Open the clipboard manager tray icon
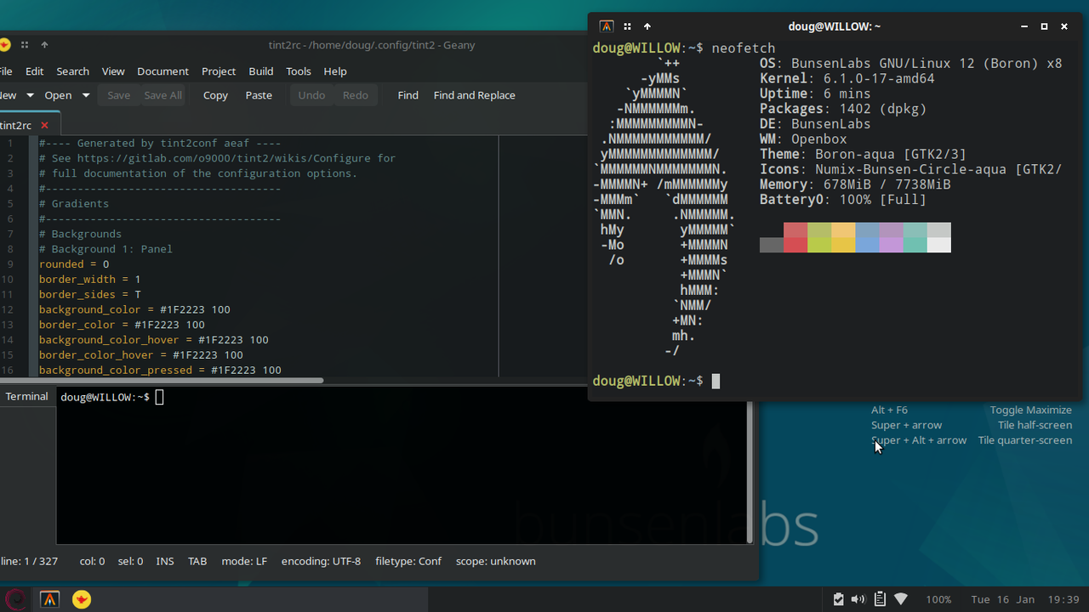1089x612 pixels. (x=880, y=598)
